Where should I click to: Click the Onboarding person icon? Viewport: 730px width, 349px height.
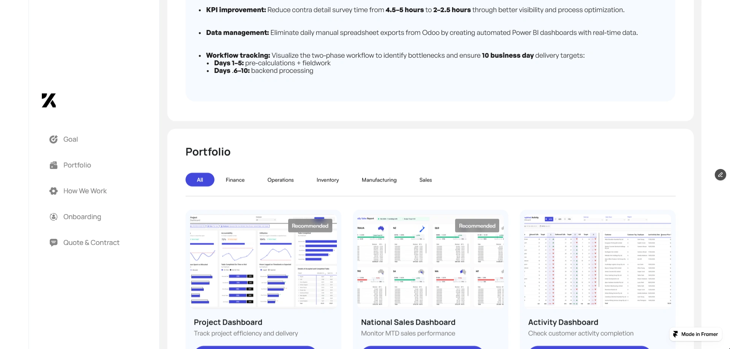(54, 217)
